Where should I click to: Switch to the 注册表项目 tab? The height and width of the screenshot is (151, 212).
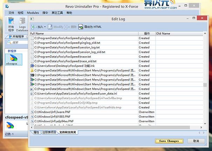click(49, 132)
